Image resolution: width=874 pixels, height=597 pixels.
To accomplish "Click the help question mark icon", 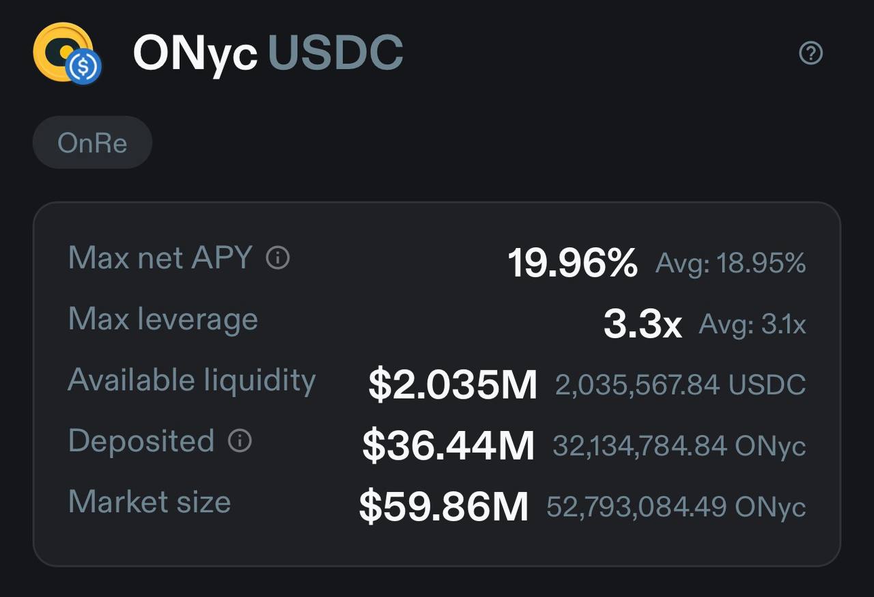I will point(810,53).
